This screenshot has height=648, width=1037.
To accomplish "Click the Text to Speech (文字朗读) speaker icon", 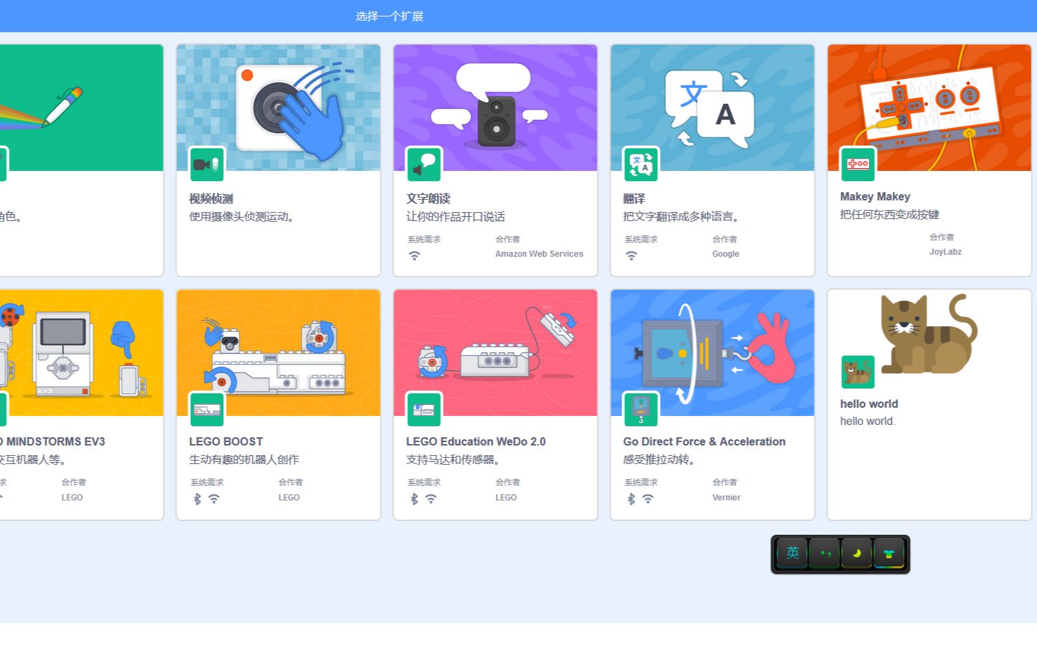I will click(x=424, y=164).
